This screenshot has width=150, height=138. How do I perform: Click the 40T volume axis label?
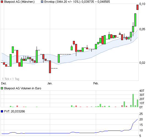142,91
